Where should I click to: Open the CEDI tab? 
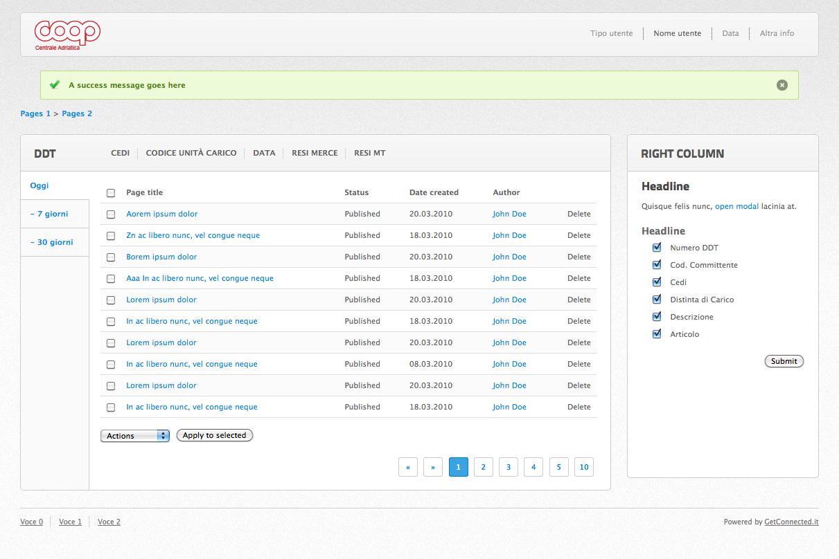pyautogui.click(x=121, y=153)
